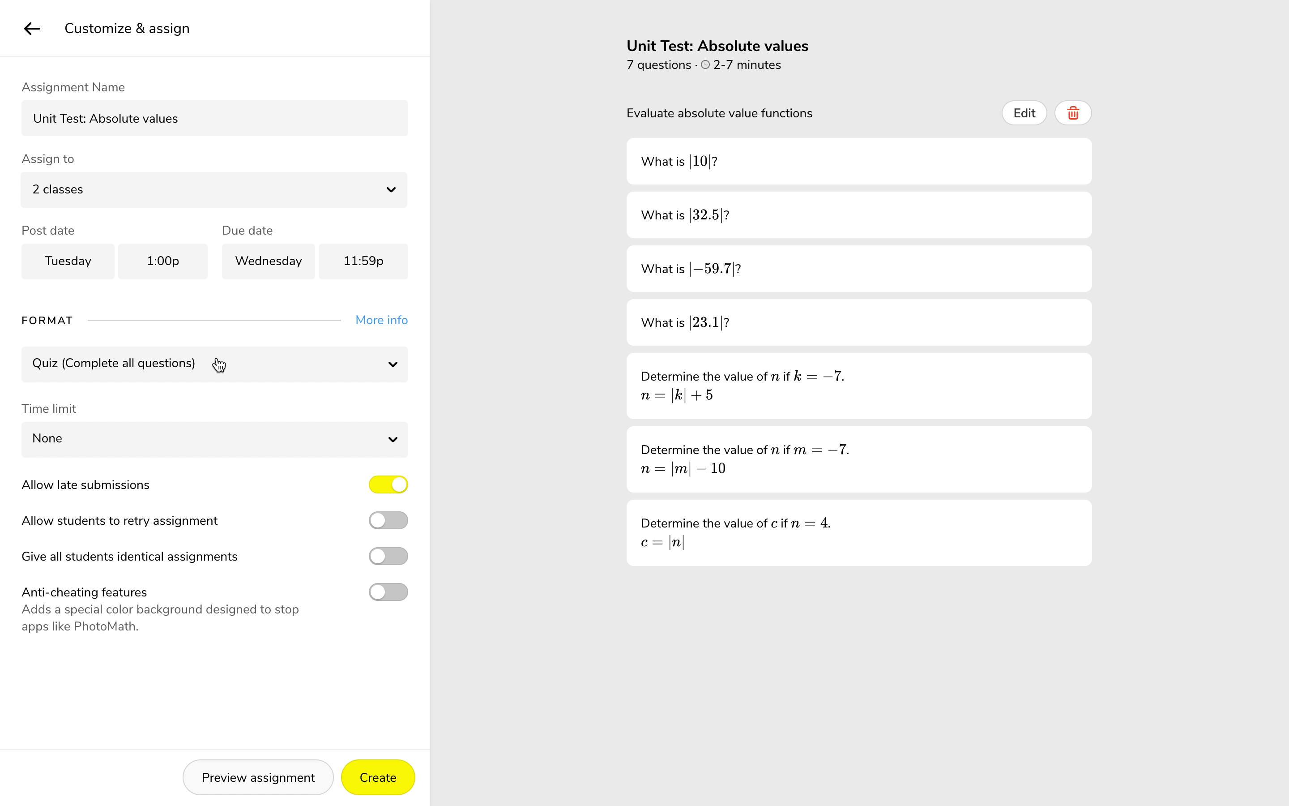Expand the Time limit None dropdown
1289x806 pixels.
(x=214, y=440)
